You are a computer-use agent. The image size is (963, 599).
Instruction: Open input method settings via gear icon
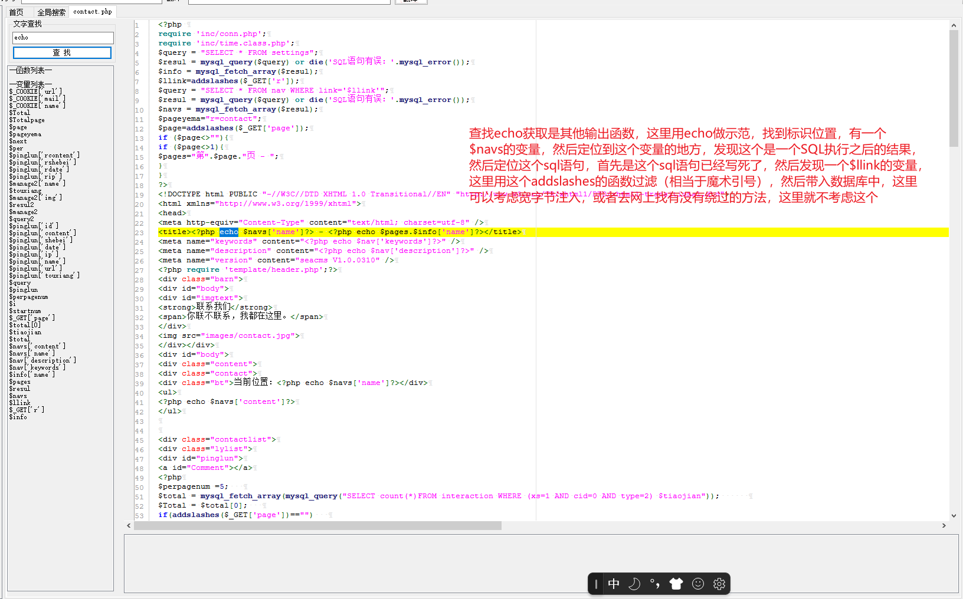(719, 584)
